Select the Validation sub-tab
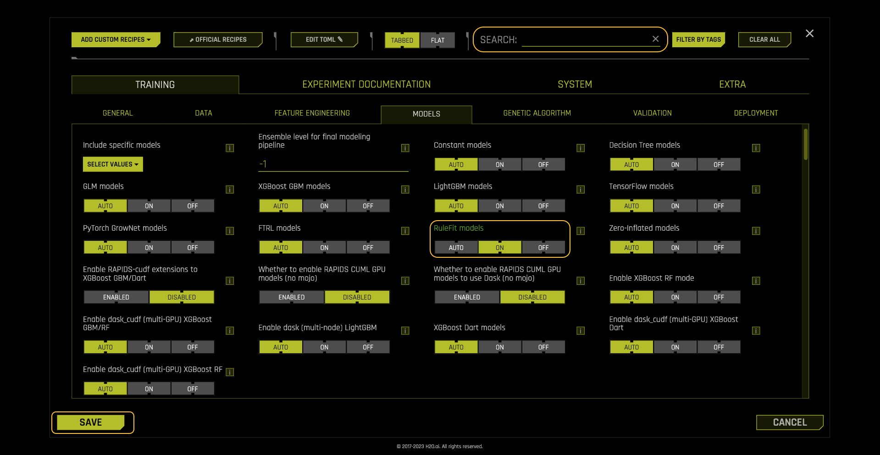880x455 pixels. (x=652, y=113)
